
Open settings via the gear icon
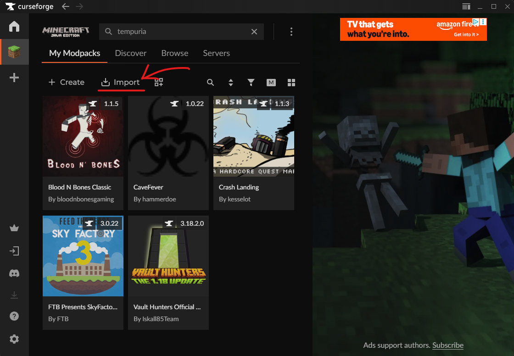click(14, 339)
